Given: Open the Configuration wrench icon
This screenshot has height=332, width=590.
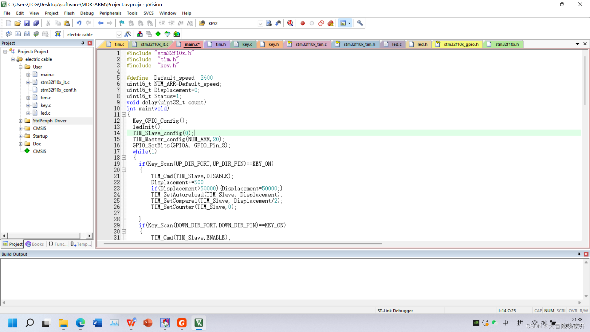Looking at the screenshot, I should point(360,23).
